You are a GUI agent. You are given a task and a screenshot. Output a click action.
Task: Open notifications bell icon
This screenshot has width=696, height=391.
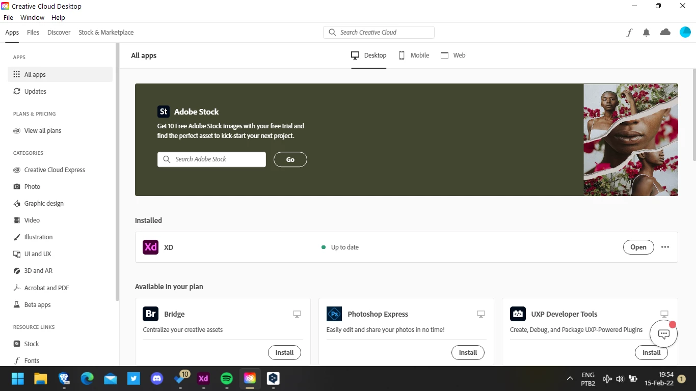[x=646, y=33]
